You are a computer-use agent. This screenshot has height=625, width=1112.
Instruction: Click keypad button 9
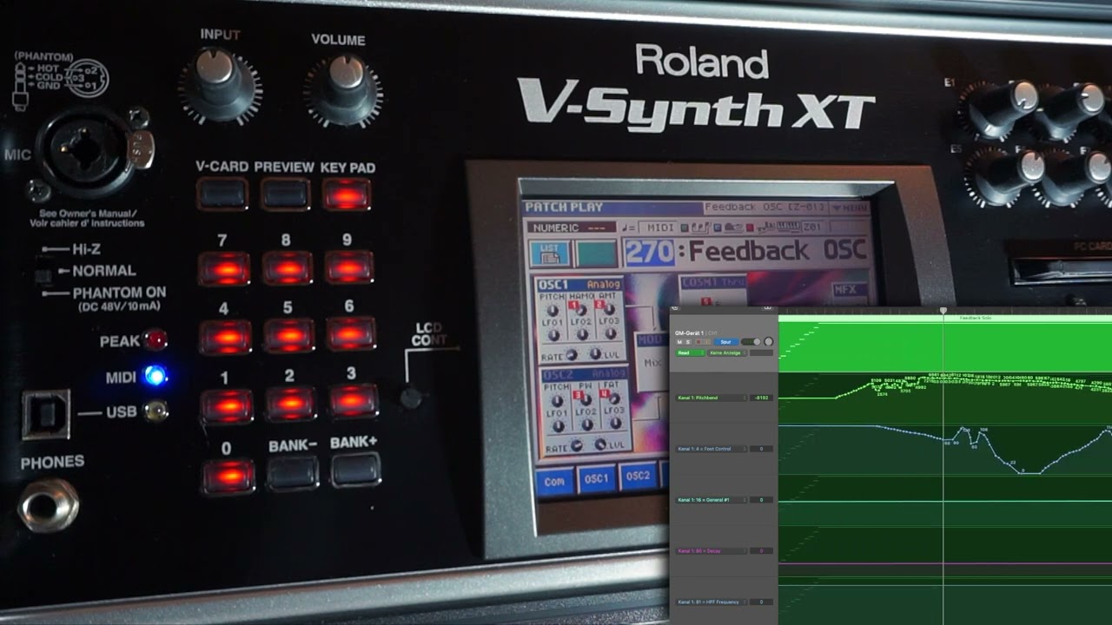coord(349,266)
